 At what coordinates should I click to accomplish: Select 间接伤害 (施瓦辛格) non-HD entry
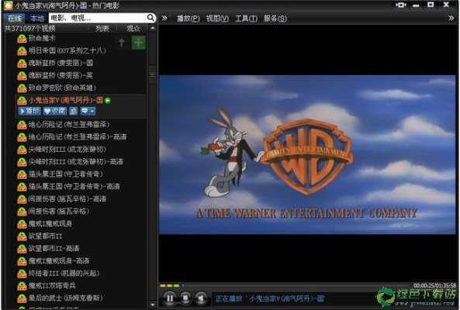(59, 212)
